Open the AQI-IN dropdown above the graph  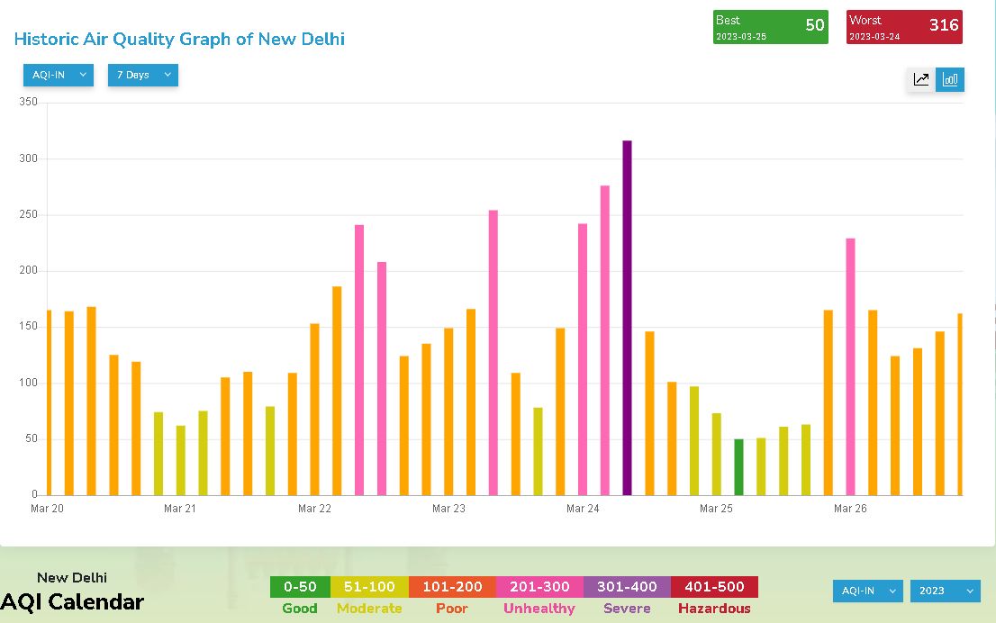[59, 75]
